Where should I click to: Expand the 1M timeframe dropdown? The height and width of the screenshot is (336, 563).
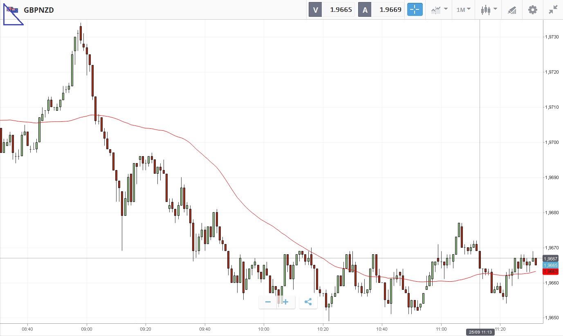click(x=463, y=9)
